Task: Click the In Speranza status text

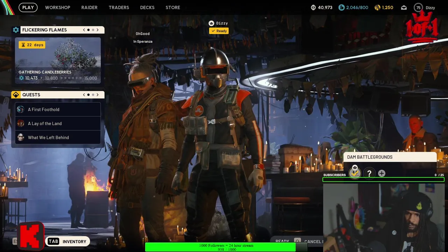Action: tap(143, 41)
